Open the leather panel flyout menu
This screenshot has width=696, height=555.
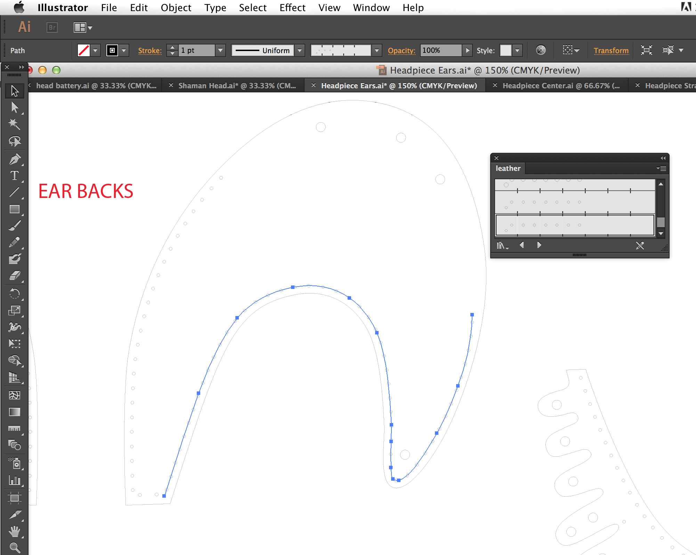(662, 168)
